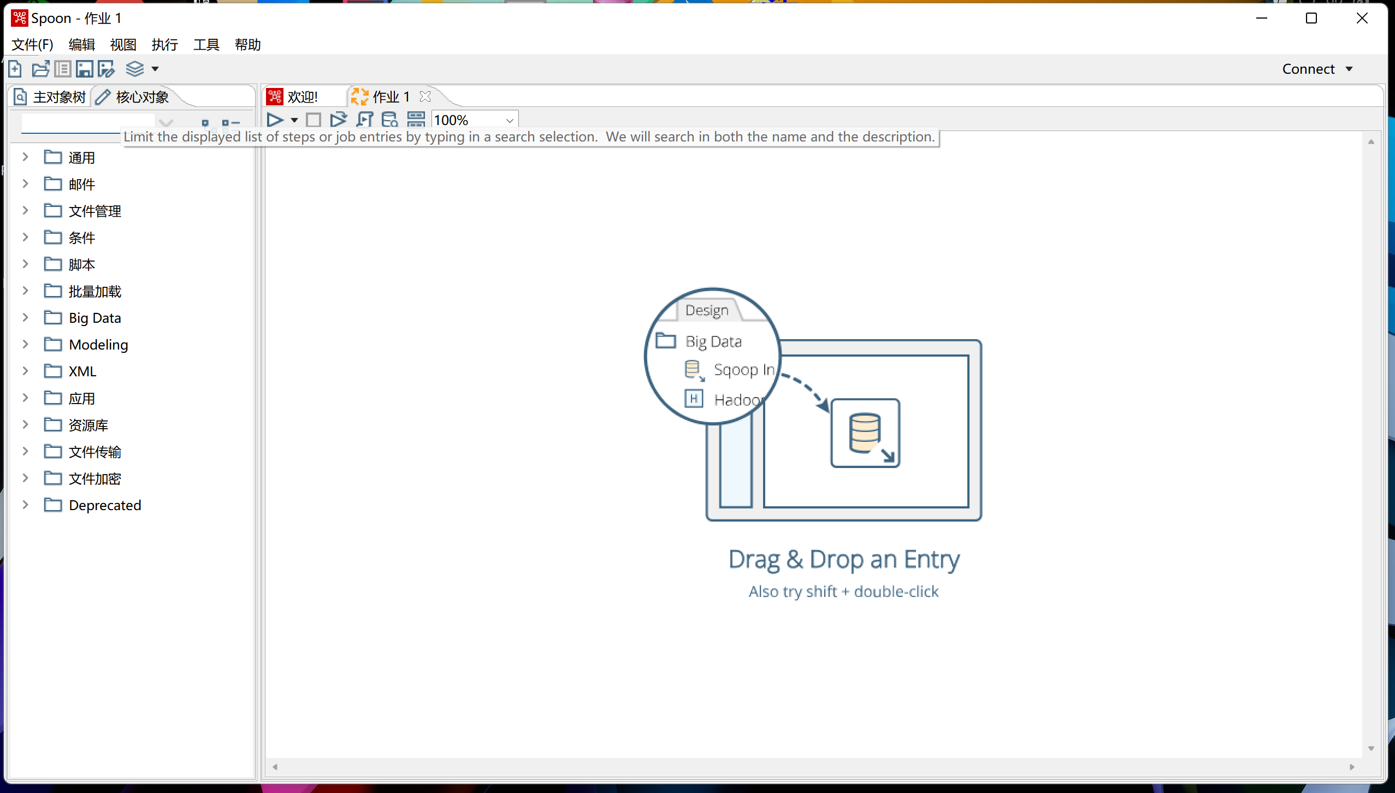Screen dimensions: 1395x793
Task: Expand the 邮件 folder
Action: coord(25,184)
